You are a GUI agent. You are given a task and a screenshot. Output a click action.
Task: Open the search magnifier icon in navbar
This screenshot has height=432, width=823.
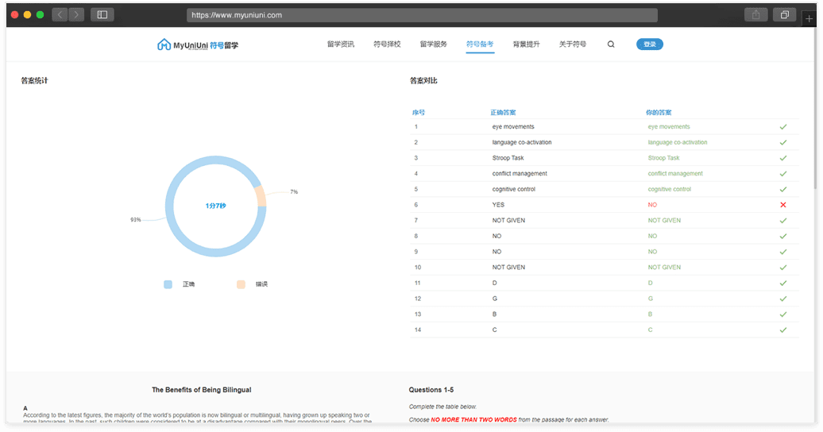(x=611, y=44)
